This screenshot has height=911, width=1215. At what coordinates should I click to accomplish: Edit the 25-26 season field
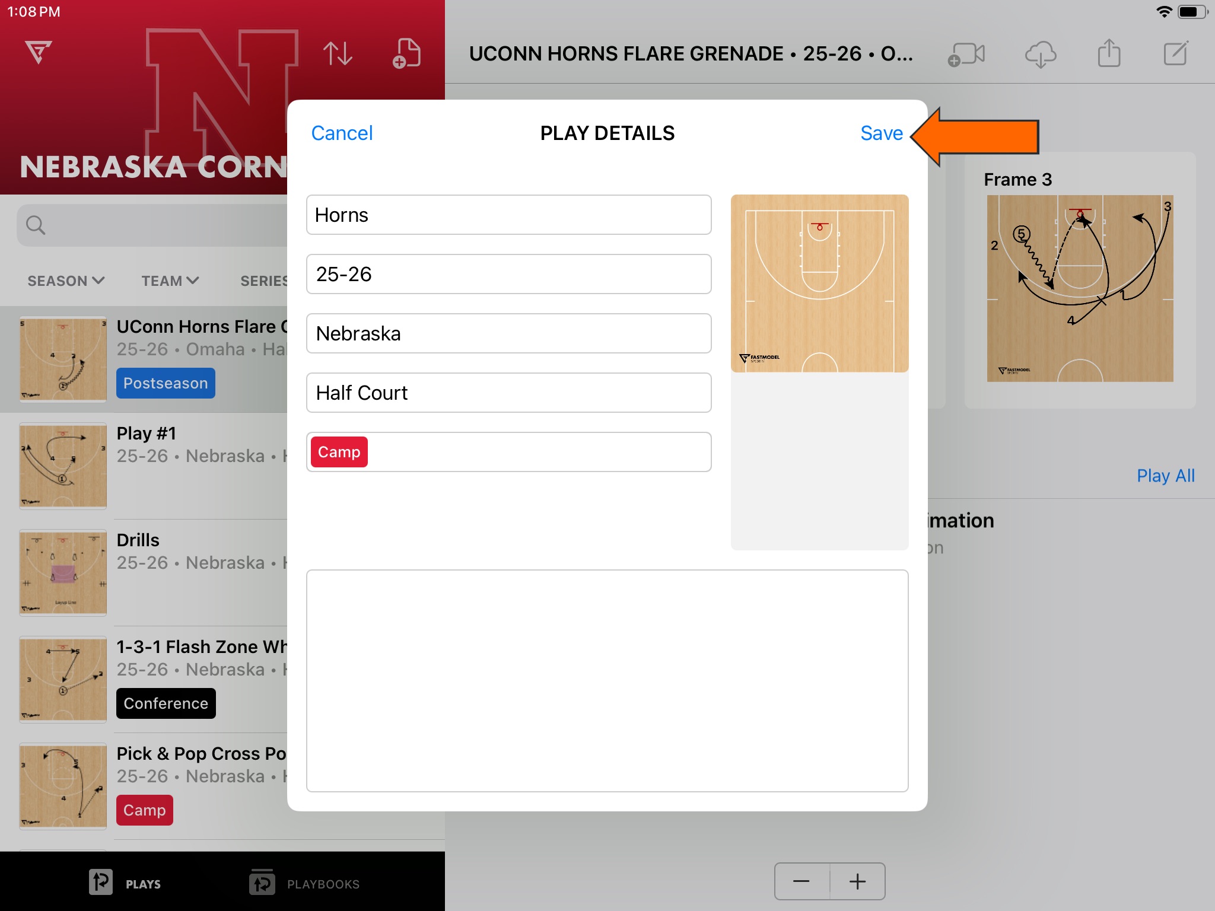pyautogui.click(x=509, y=274)
